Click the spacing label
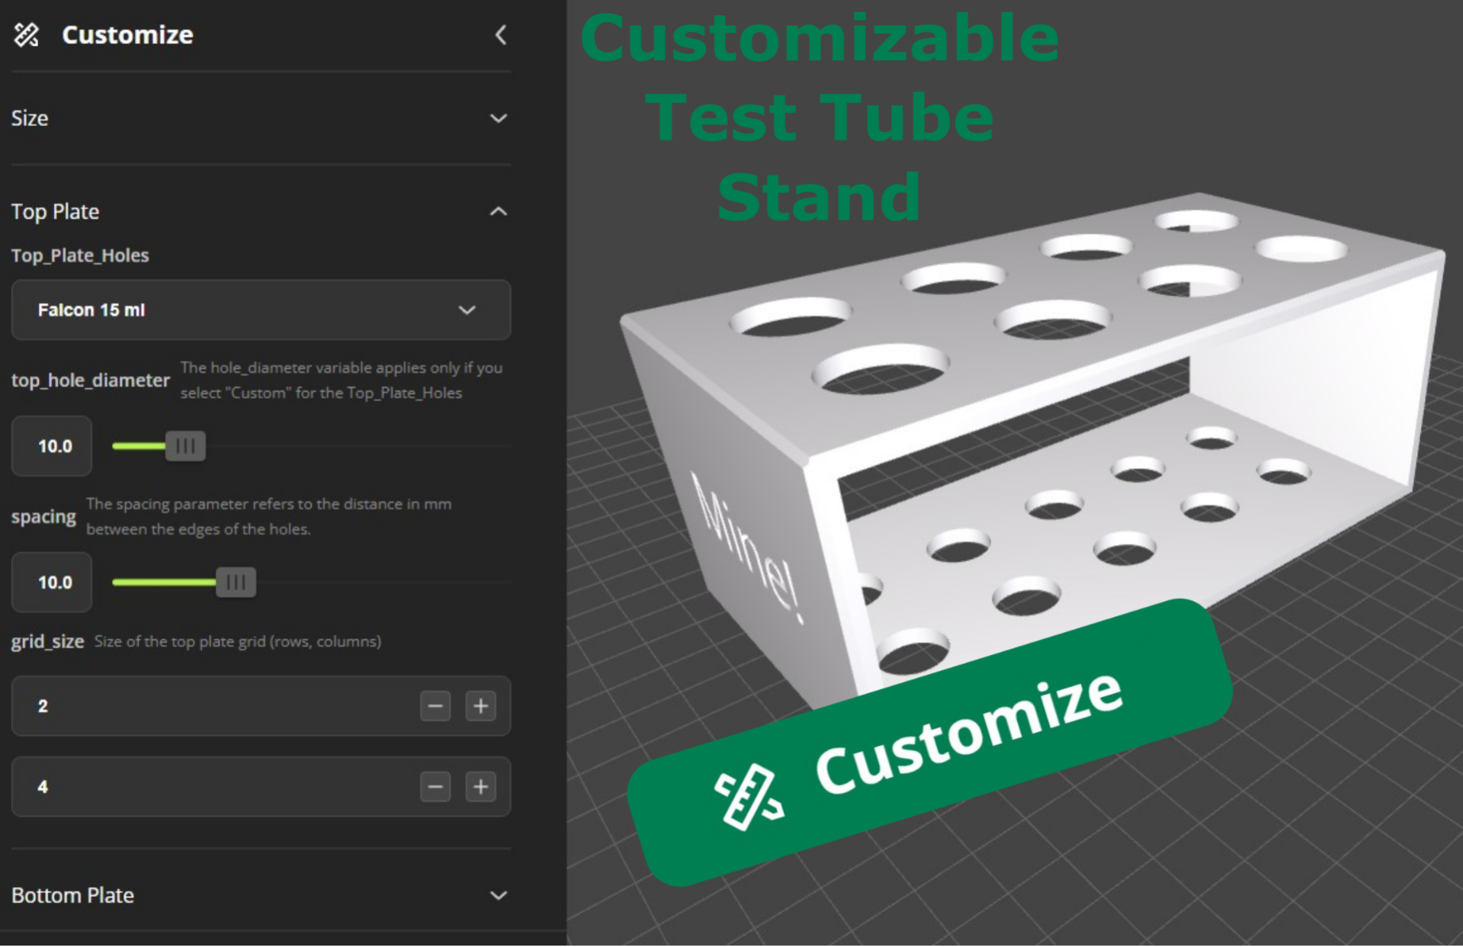 pyautogui.click(x=43, y=516)
